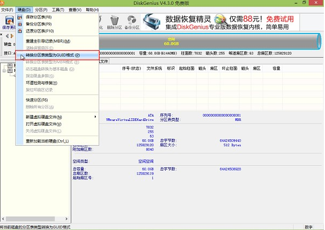Choose 还原分区表(F10) from the menu
Image resolution: width=325 pixels, height=230 pixels.
(x=57, y=31)
